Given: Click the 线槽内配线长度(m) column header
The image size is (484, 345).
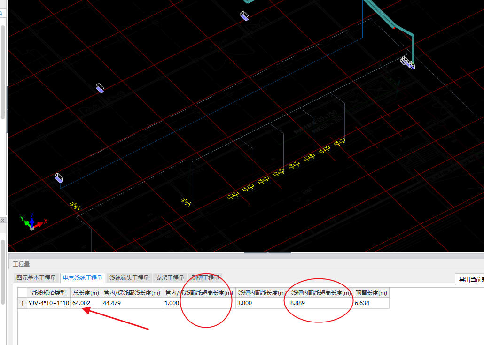Looking at the screenshot, I should point(262,292).
